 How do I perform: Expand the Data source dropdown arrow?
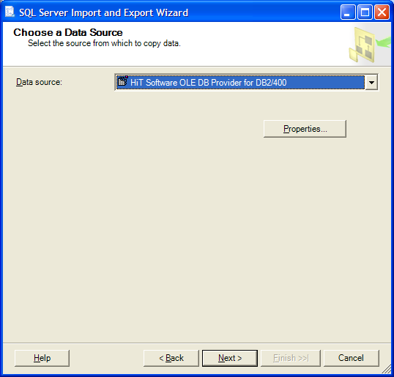tap(371, 82)
